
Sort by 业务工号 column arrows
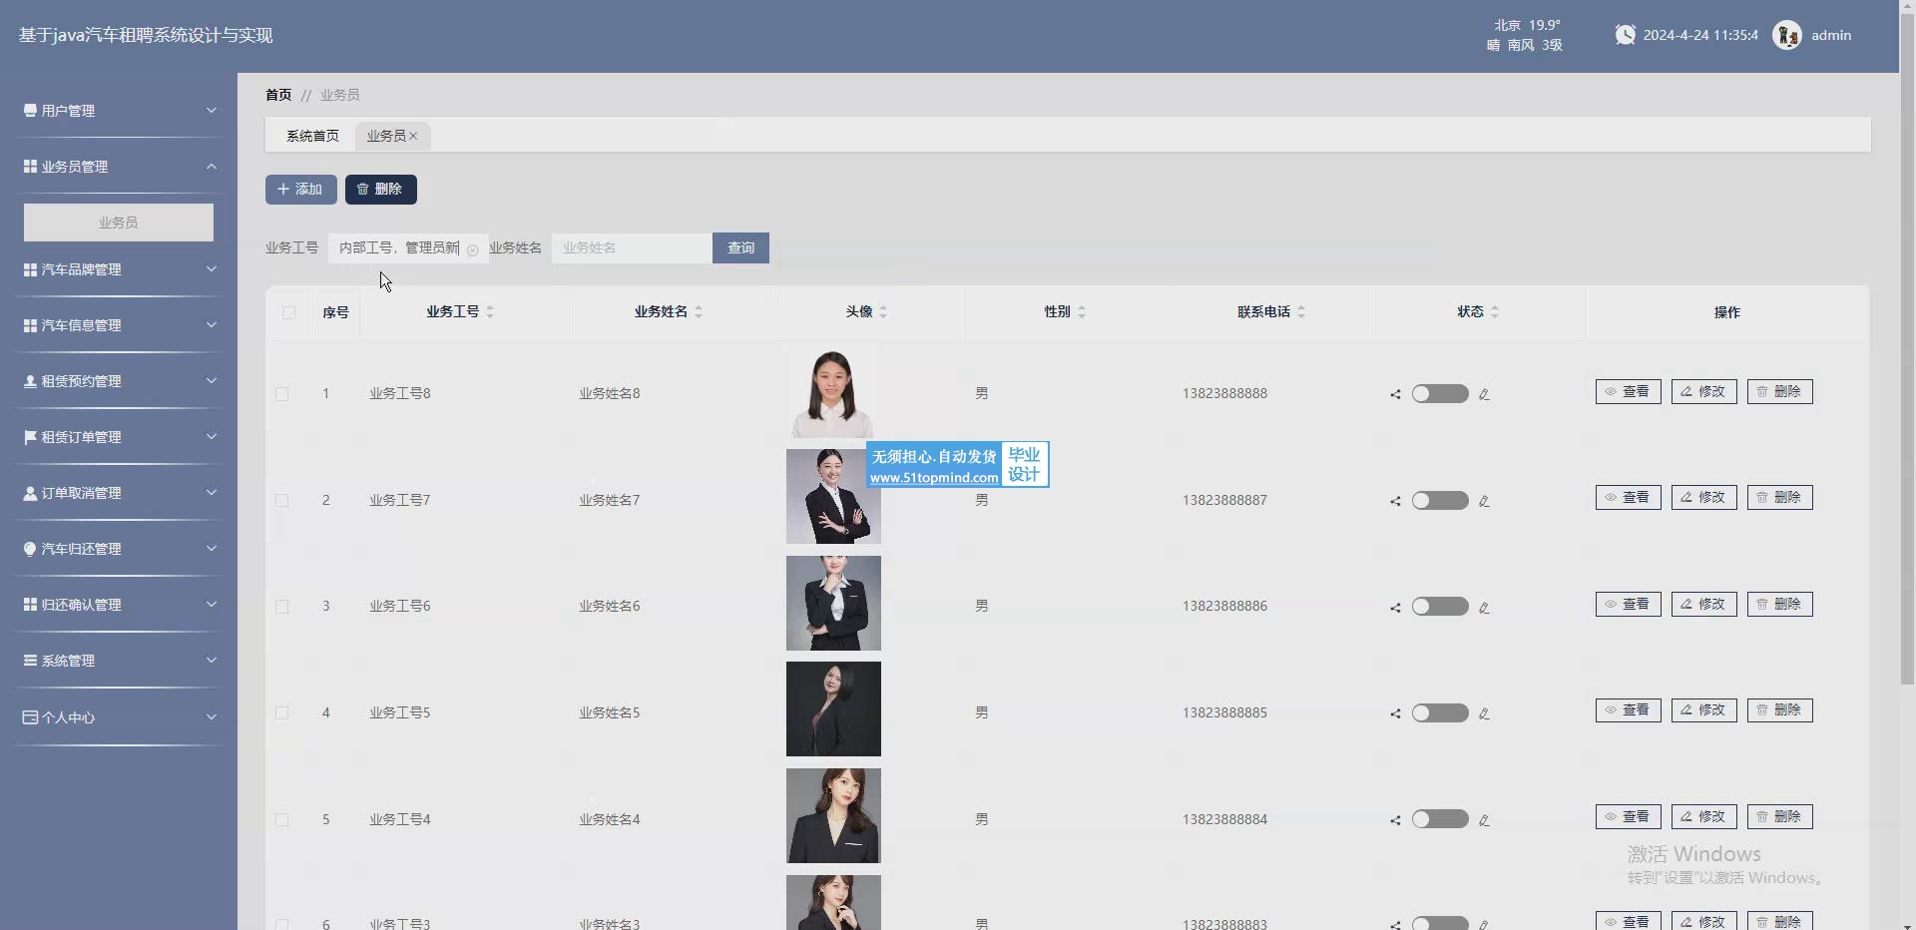coord(490,312)
